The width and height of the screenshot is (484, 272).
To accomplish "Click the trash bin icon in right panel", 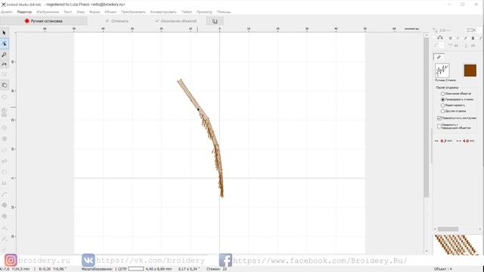I will pos(473,38).
